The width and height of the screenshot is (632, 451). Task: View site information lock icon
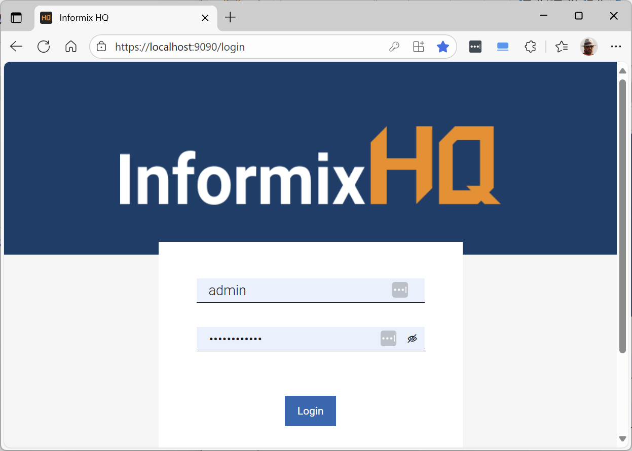101,47
